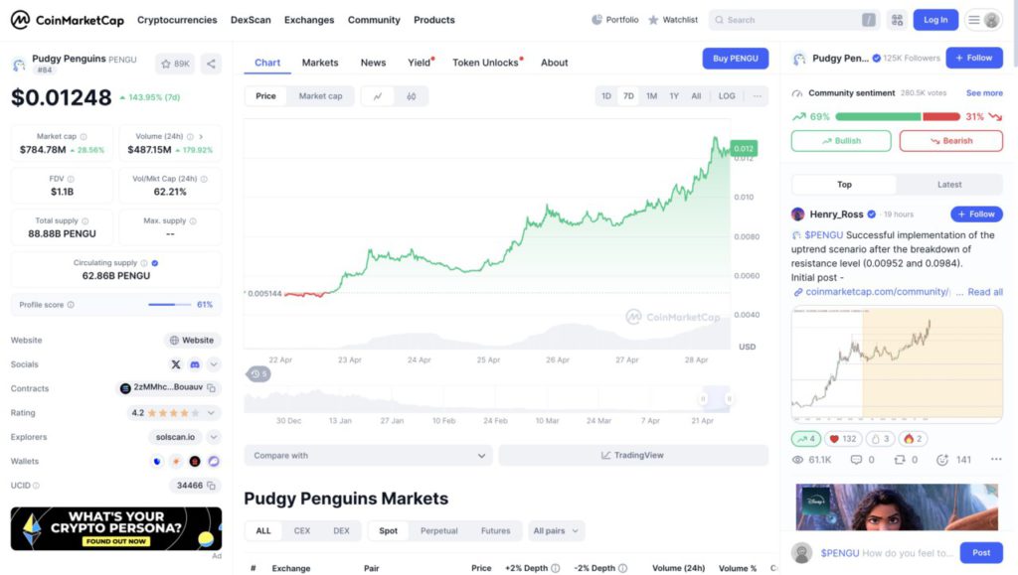Copy the contract address via copy icon
The width and height of the screenshot is (1018, 575).
tap(212, 388)
